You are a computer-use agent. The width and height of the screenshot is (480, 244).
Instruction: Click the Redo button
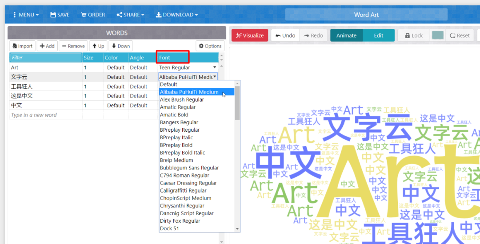click(313, 35)
